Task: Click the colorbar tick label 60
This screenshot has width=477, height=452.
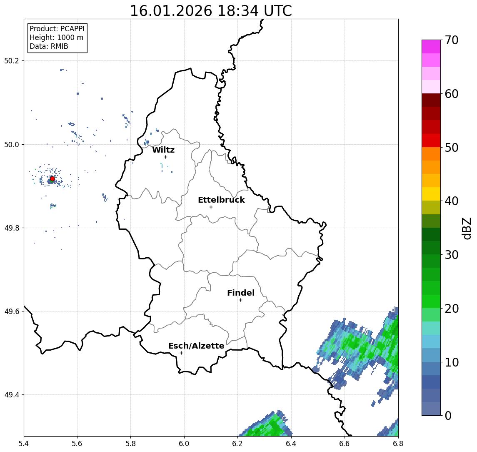Action: pos(452,94)
